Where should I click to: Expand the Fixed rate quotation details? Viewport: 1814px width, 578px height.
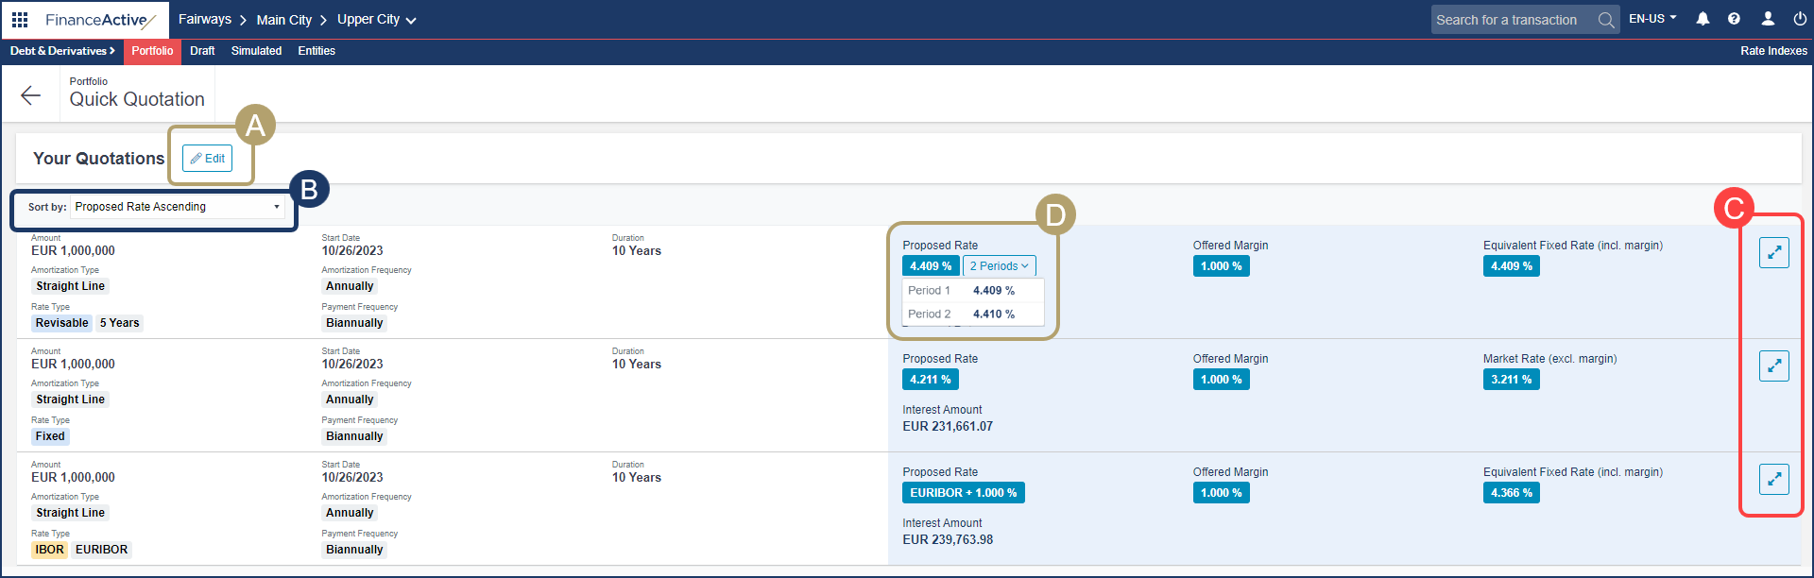1773,365
